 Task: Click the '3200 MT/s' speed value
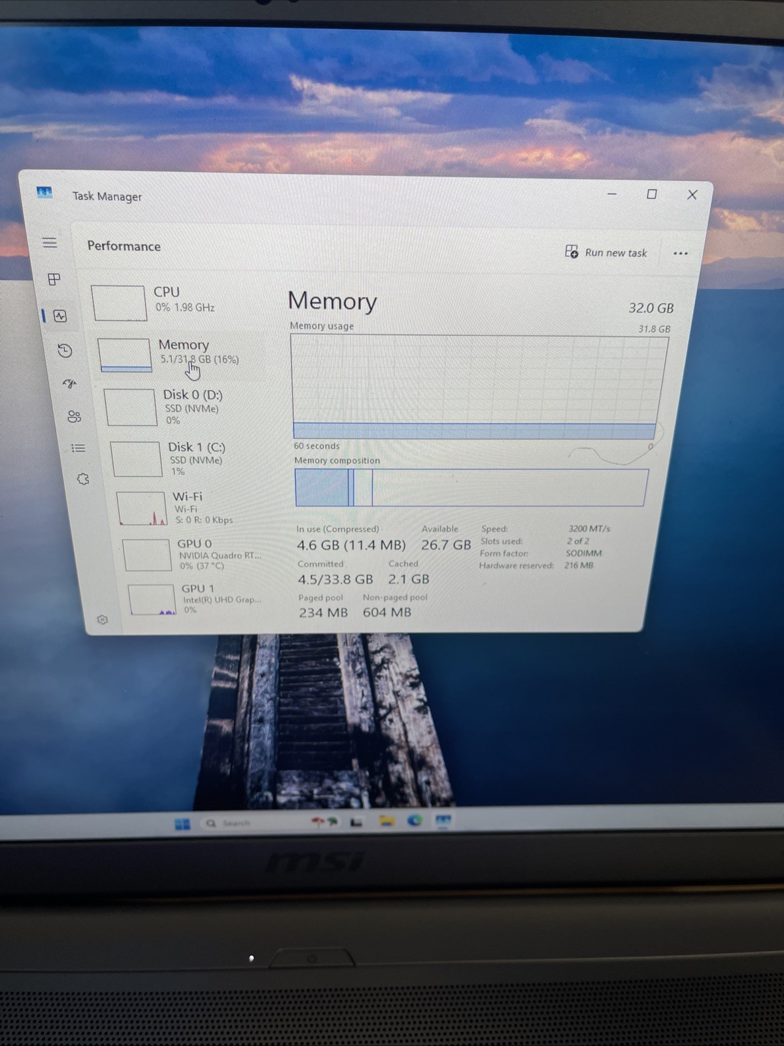[x=589, y=529]
